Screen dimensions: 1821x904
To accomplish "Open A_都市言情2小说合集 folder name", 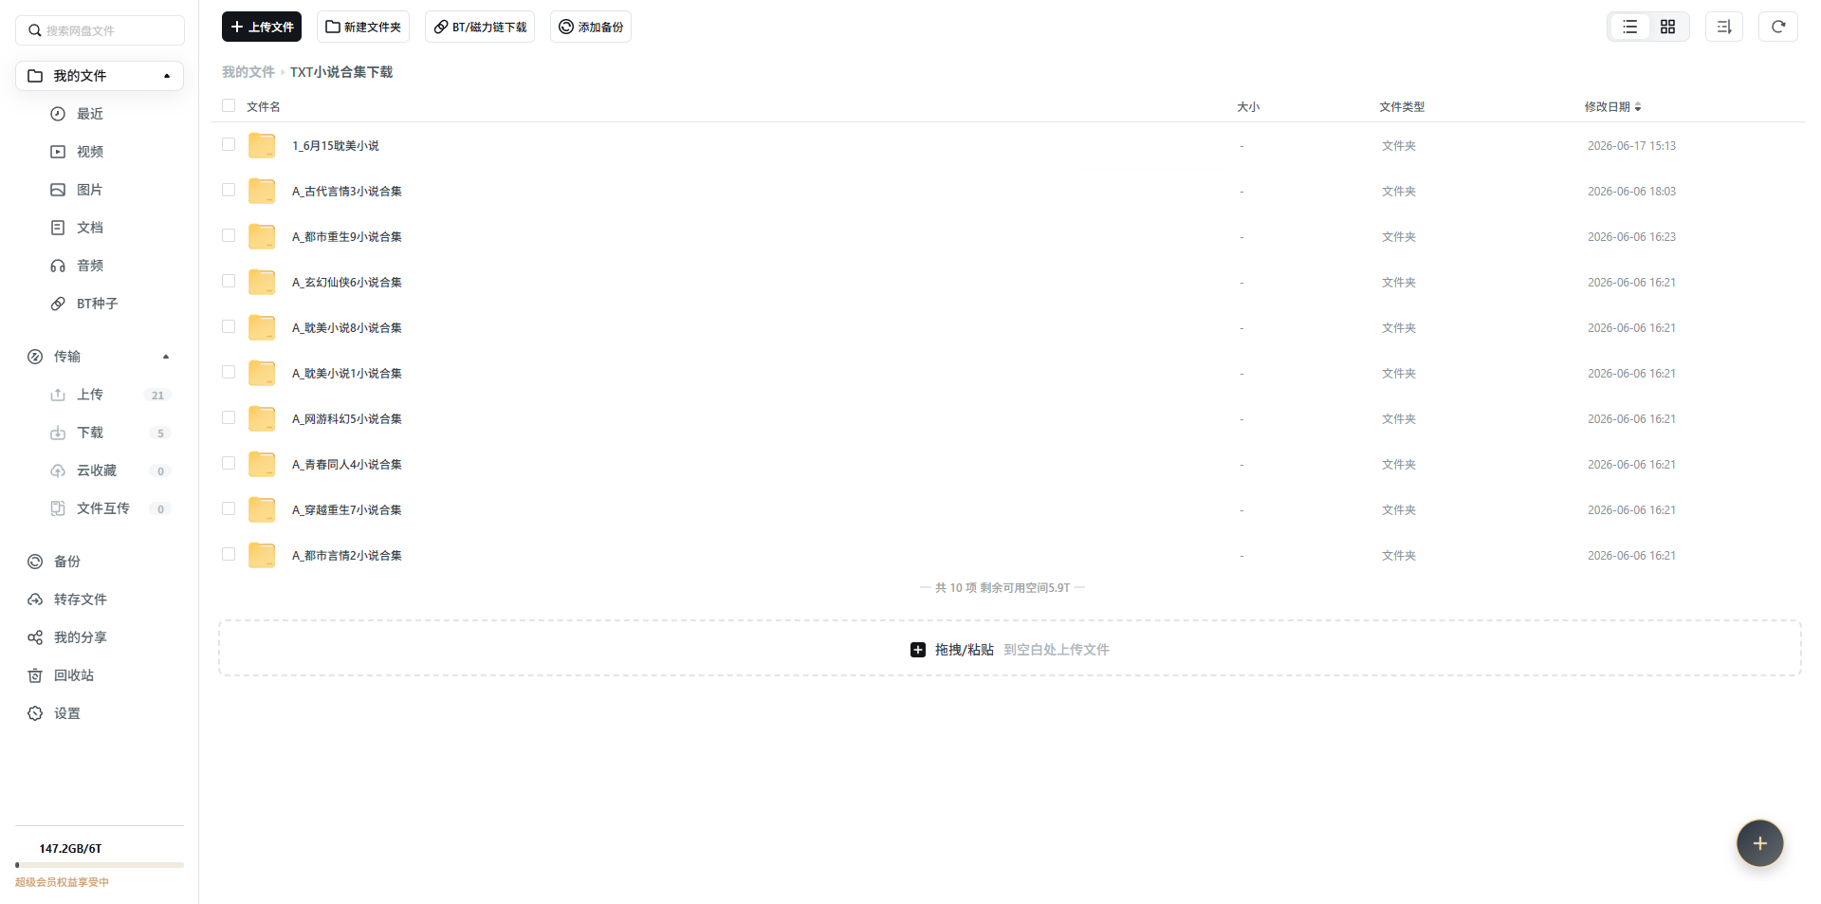I will [347, 556].
